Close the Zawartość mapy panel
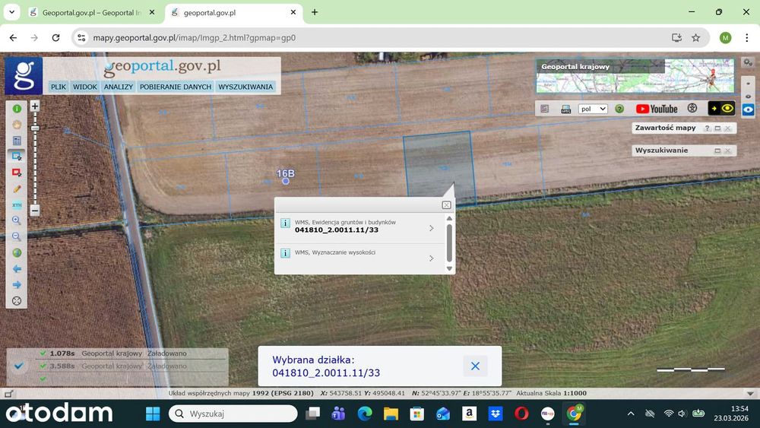Image resolution: width=760 pixels, height=428 pixels. pos(727,128)
